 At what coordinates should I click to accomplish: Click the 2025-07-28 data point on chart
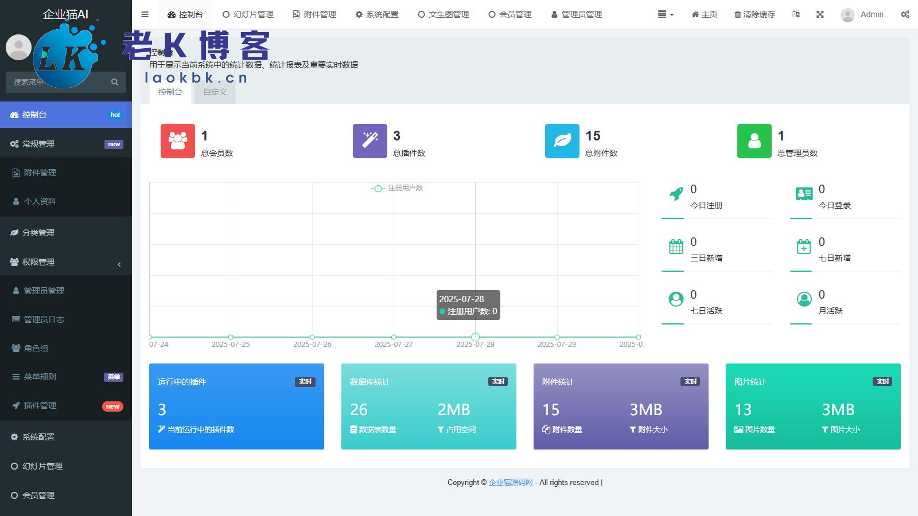475,337
